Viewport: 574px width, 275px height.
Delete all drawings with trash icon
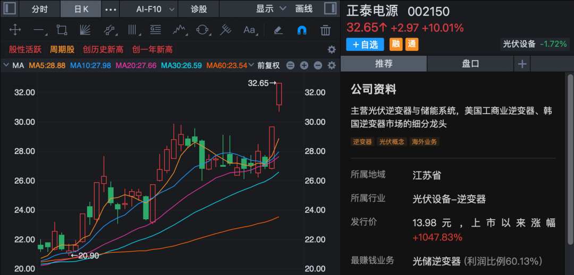click(326, 30)
